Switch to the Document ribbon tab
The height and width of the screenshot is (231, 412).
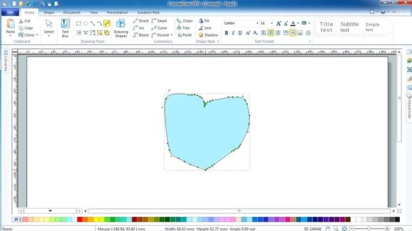point(71,12)
